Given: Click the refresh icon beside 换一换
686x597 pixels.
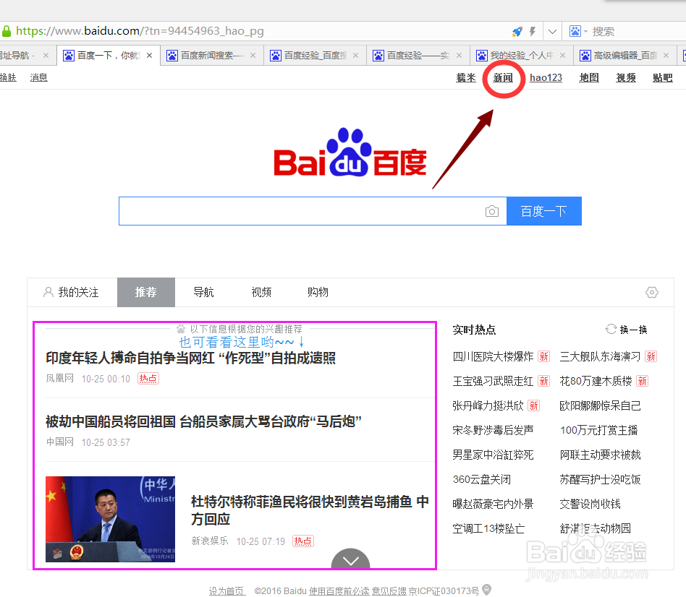Looking at the screenshot, I should click(x=611, y=329).
